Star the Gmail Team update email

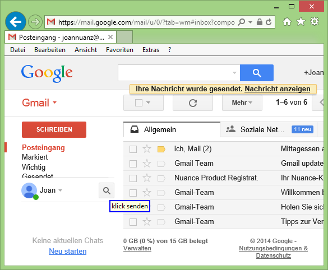pyautogui.click(x=147, y=164)
